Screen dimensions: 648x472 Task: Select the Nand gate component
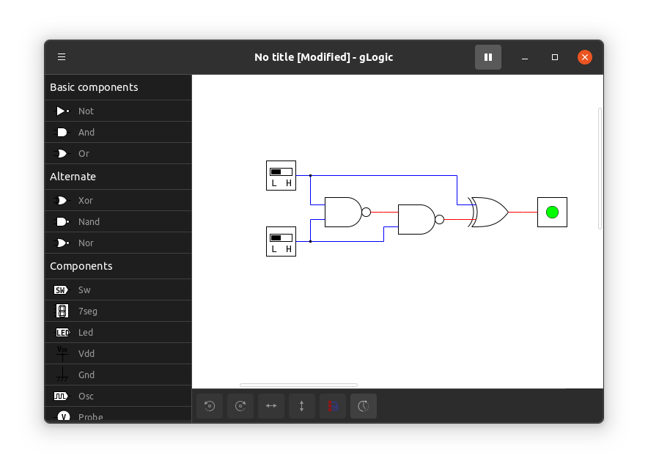click(118, 222)
